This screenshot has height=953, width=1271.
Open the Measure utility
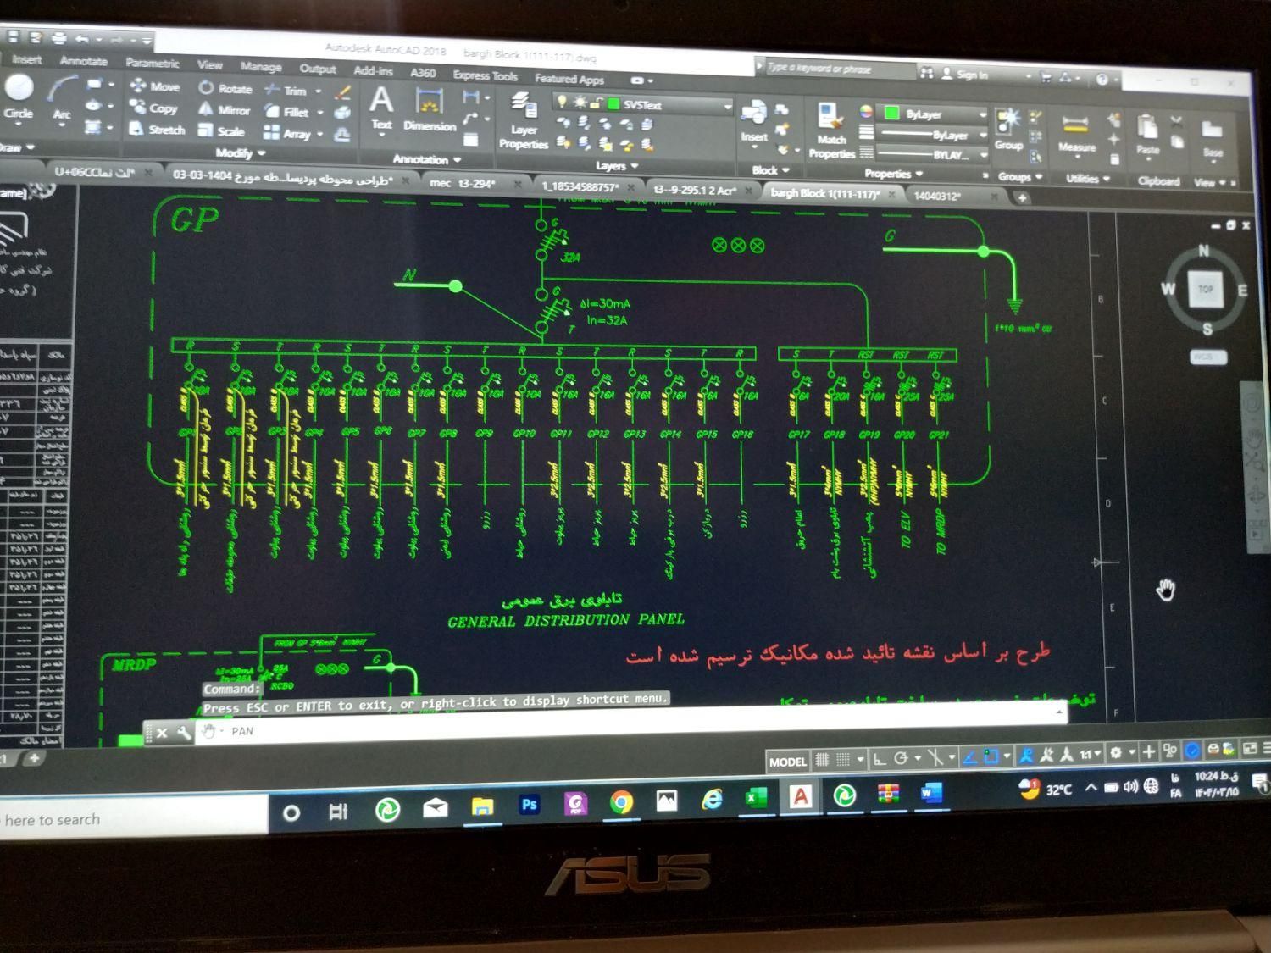pyautogui.click(x=1076, y=133)
